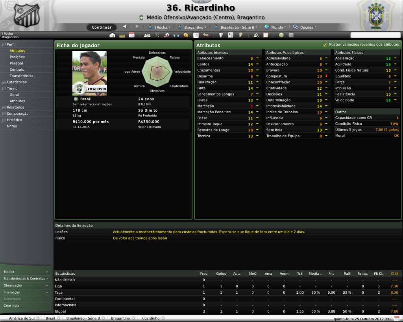Click the back navigation arrow

click(125, 27)
